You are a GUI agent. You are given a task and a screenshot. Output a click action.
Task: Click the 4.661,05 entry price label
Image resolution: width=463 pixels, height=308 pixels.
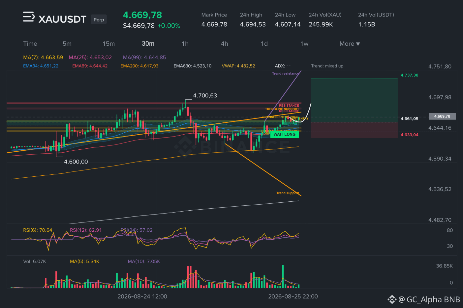[x=409, y=119]
